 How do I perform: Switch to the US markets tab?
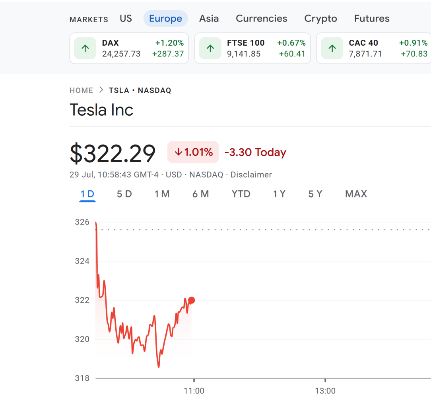click(x=126, y=18)
